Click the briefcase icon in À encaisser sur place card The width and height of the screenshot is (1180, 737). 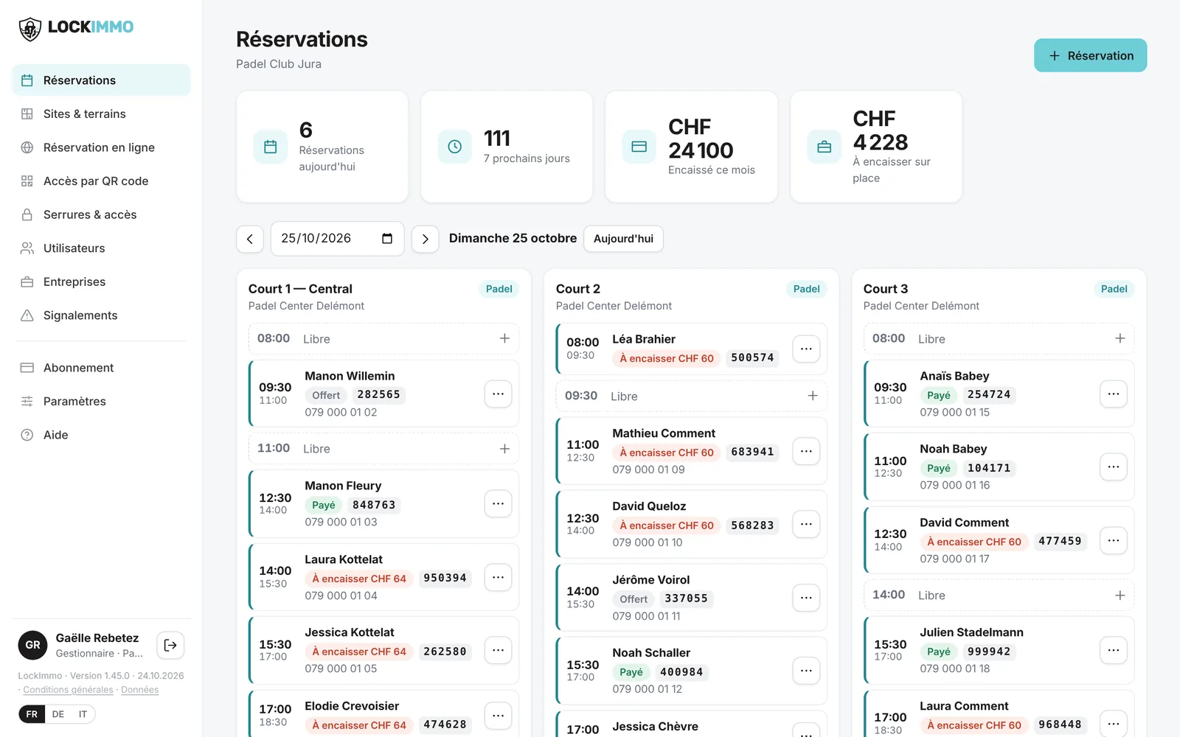click(825, 147)
